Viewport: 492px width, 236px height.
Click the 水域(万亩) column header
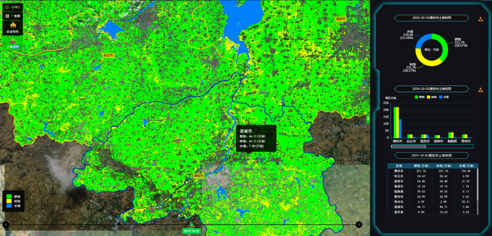click(465, 165)
